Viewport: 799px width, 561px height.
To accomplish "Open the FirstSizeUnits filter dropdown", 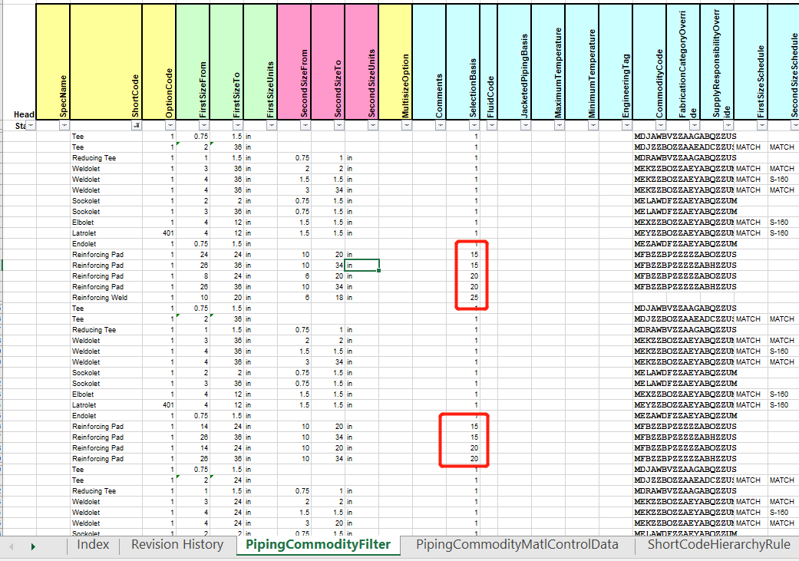I will pyautogui.click(x=271, y=125).
